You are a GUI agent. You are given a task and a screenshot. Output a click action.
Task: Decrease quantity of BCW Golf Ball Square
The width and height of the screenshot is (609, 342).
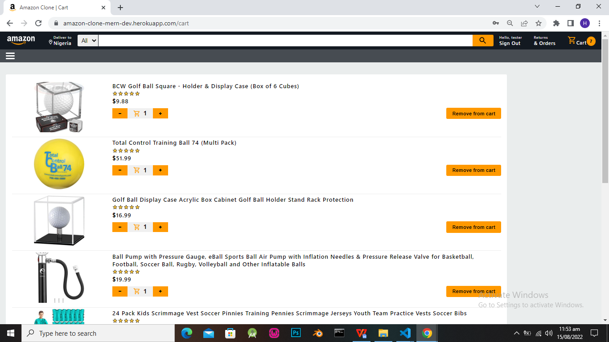click(120, 114)
